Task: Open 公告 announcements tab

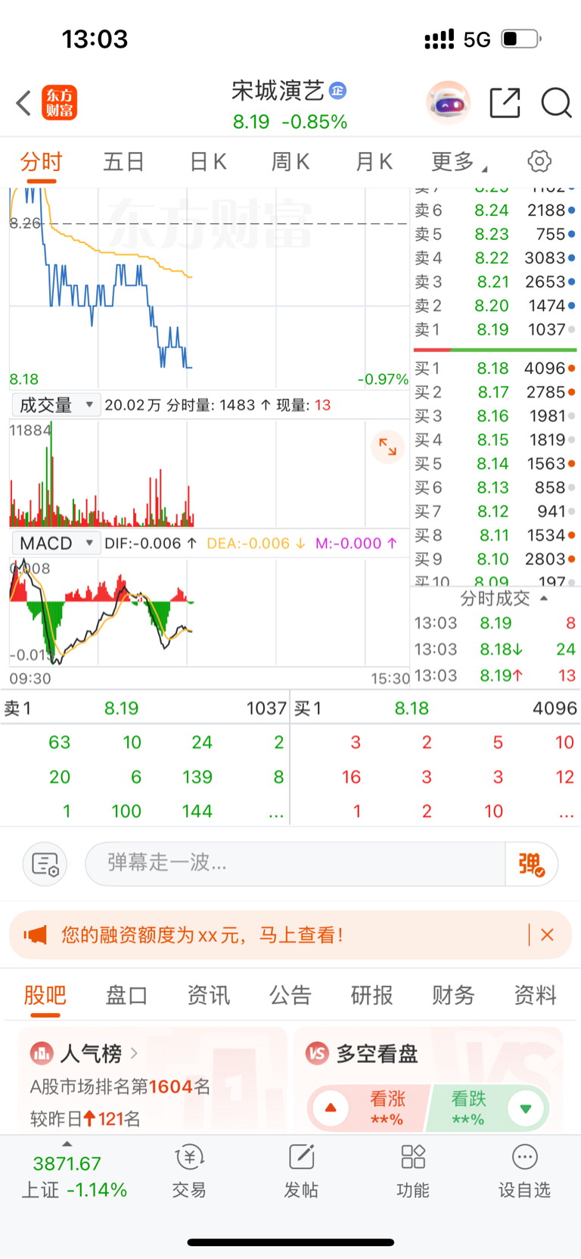Action: [290, 995]
